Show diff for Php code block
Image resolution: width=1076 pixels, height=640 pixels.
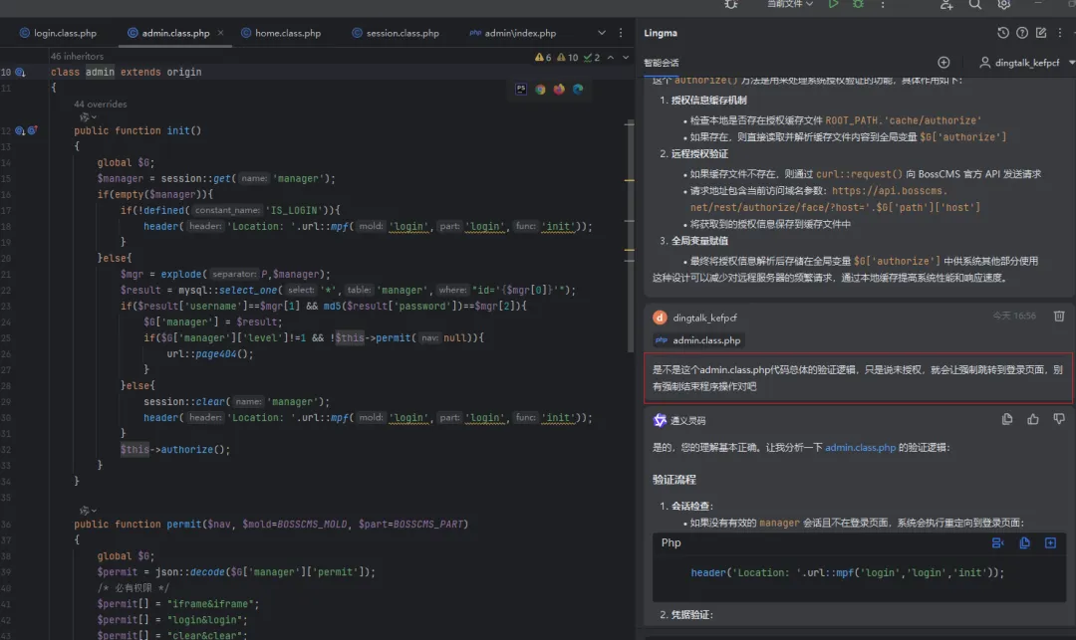pos(997,542)
